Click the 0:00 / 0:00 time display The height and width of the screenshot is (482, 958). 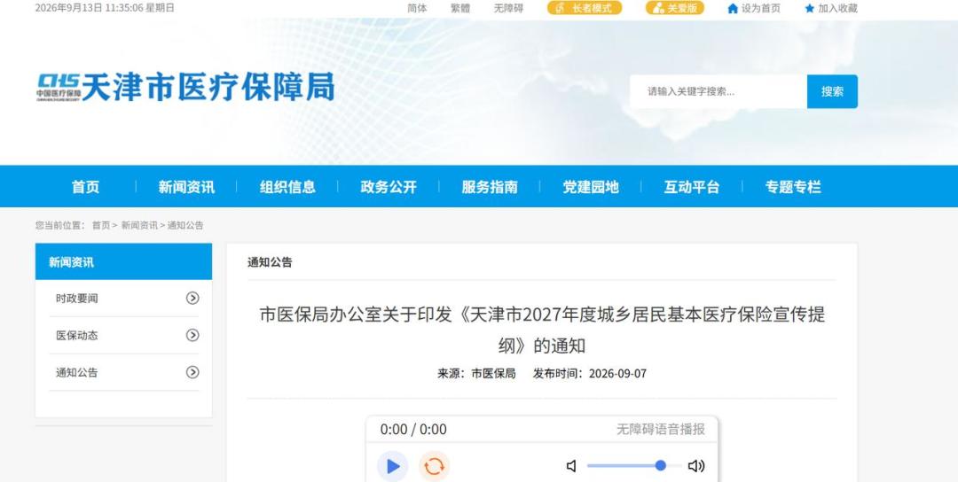(413, 430)
